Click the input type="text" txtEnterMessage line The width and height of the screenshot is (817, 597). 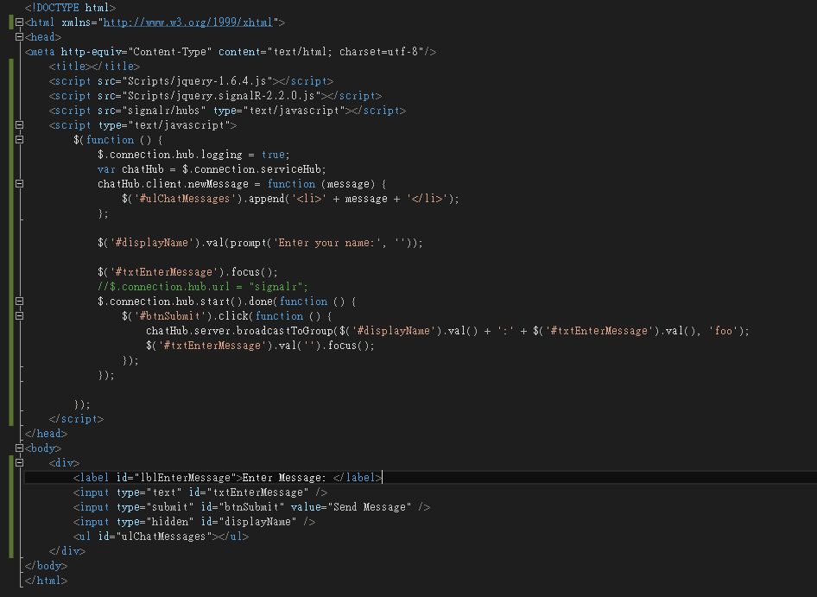click(200, 492)
